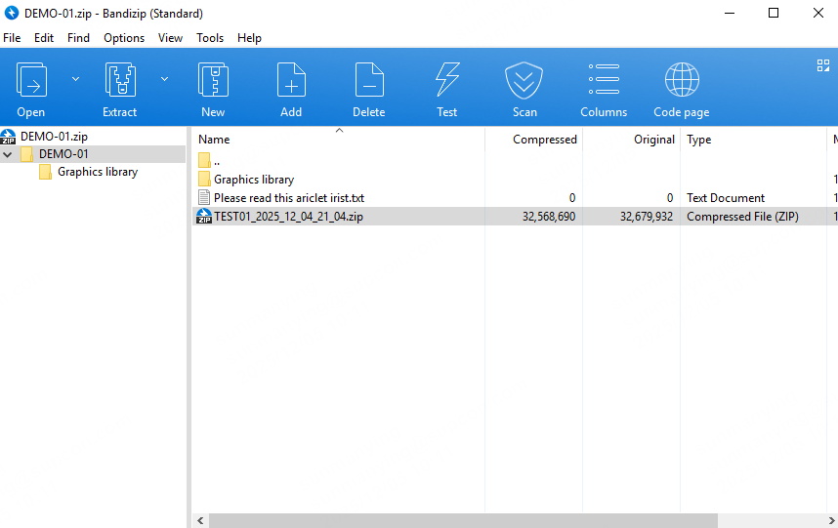Sort by the Compressed column header

[544, 140]
